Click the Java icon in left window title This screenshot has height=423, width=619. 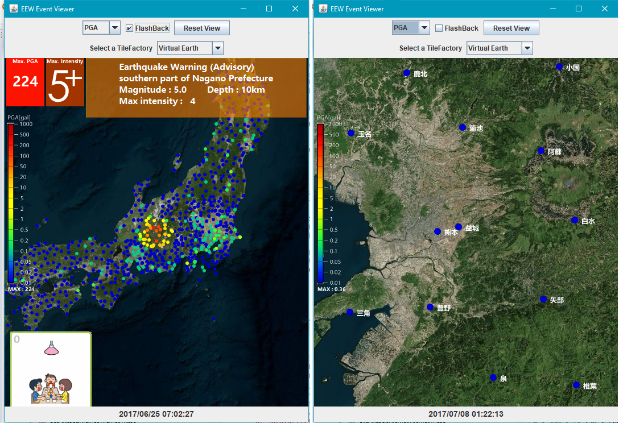click(x=14, y=9)
